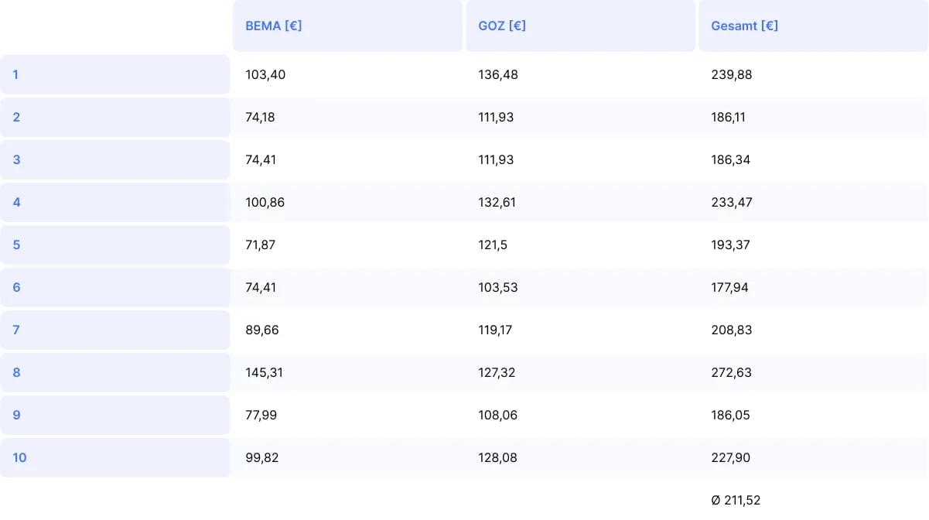Select the Gesamt value 186,11

(731, 118)
